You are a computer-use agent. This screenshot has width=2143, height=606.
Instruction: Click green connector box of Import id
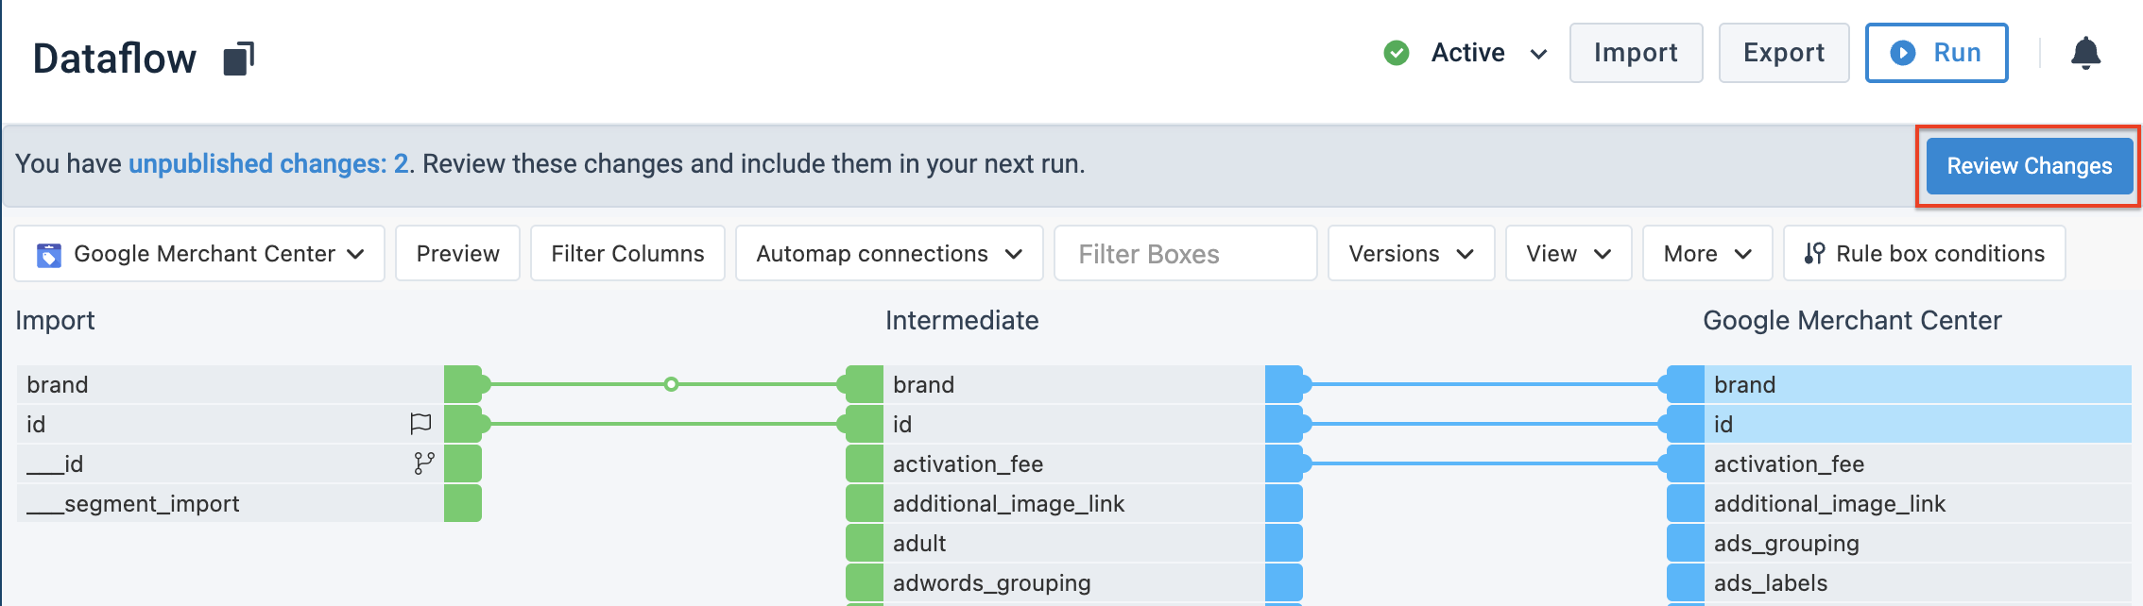[463, 424]
